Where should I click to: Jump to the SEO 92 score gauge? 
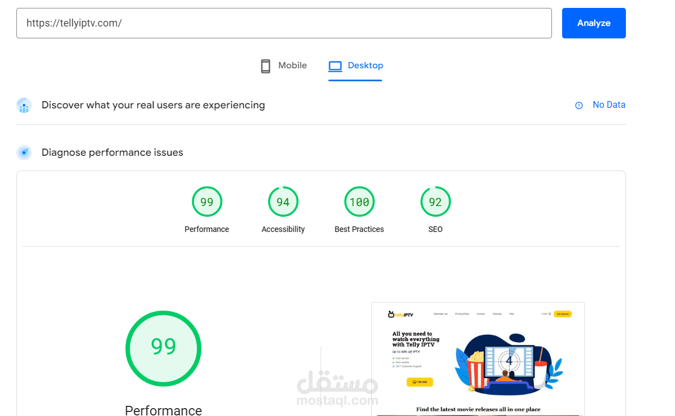(x=436, y=202)
